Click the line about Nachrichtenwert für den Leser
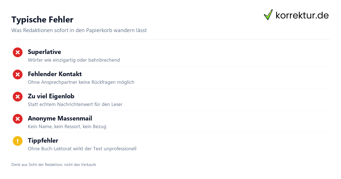The image size is (341, 179). (x=75, y=104)
